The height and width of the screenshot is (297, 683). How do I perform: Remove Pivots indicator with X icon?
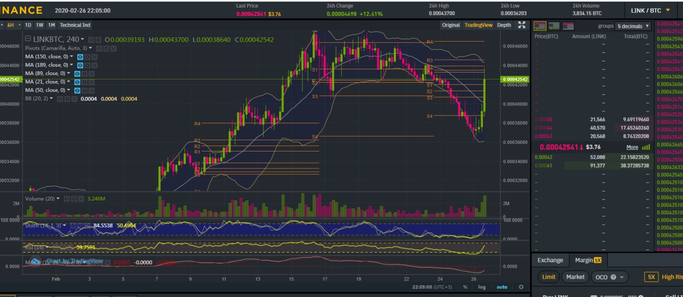(113, 49)
